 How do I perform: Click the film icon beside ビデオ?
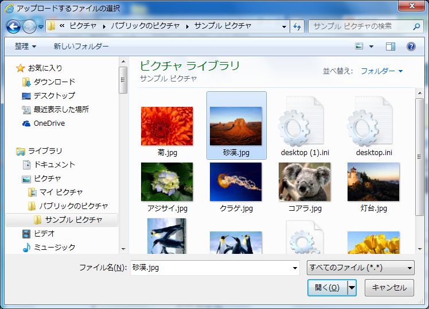click(26, 234)
